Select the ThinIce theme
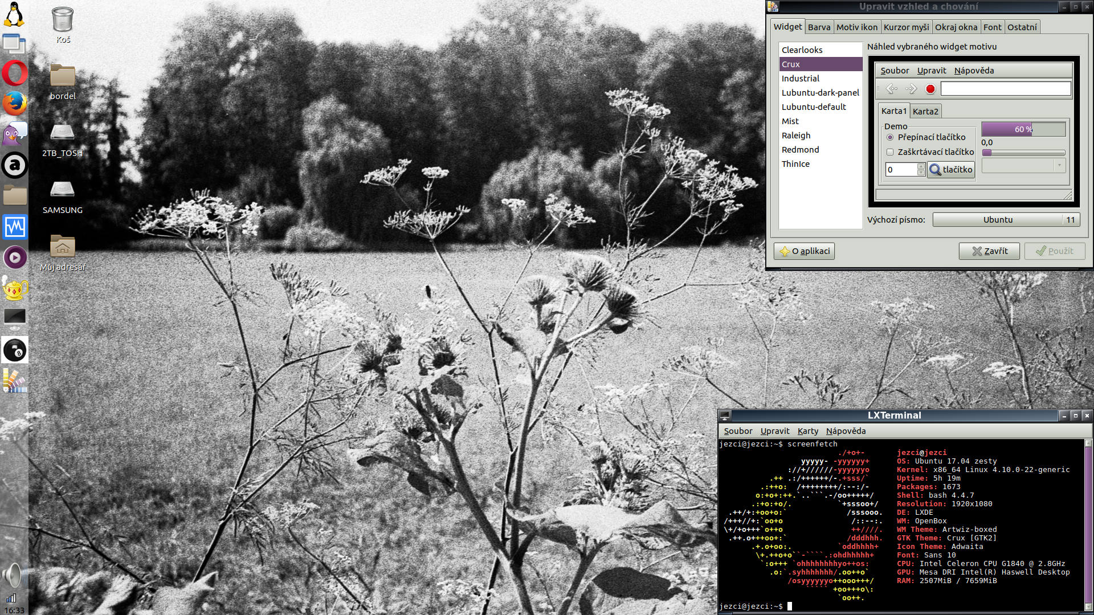 click(820, 164)
